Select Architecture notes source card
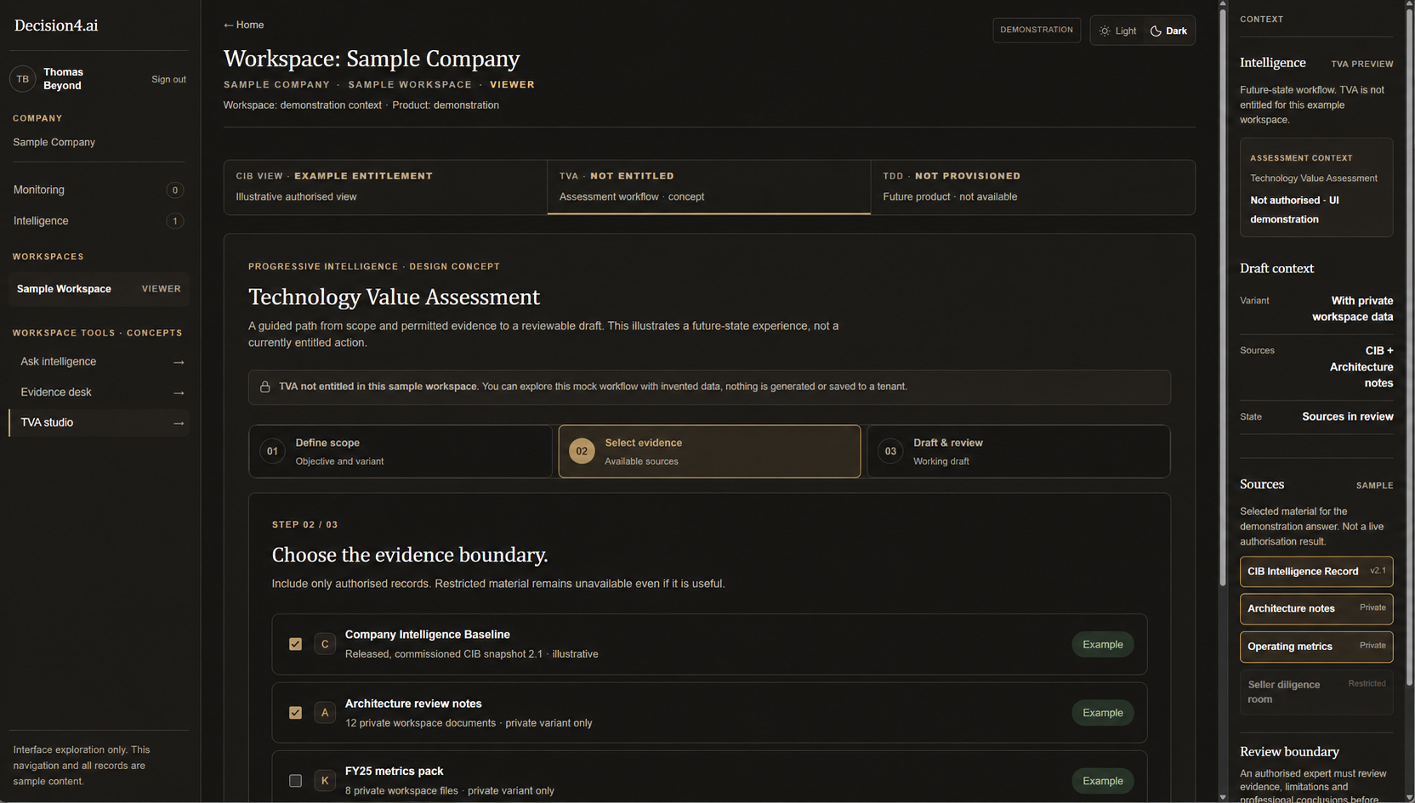Image resolution: width=1415 pixels, height=803 pixels. point(1316,608)
